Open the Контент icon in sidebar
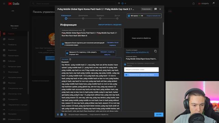The image size is (219, 123). [x=4, y=39]
